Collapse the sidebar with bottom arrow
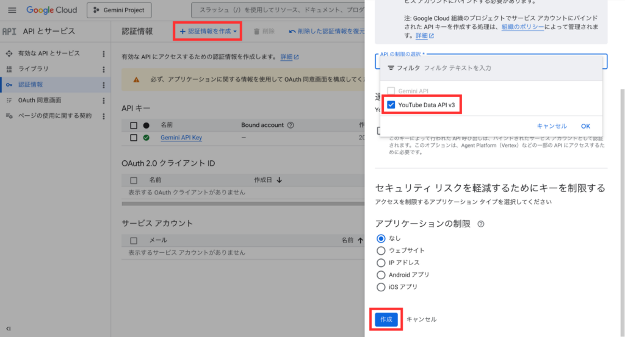This screenshot has height=337, width=625. pyautogui.click(x=9, y=328)
